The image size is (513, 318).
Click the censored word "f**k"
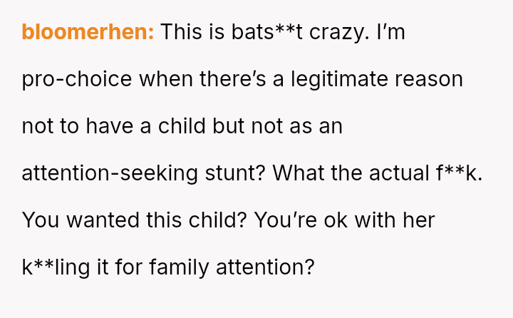459,173
